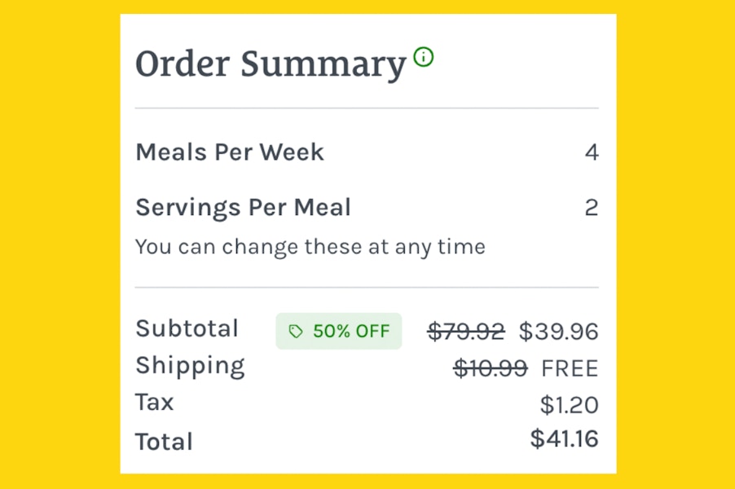Click the Total label
This screenshot has width=735, height=489.
tap(164, 442)
